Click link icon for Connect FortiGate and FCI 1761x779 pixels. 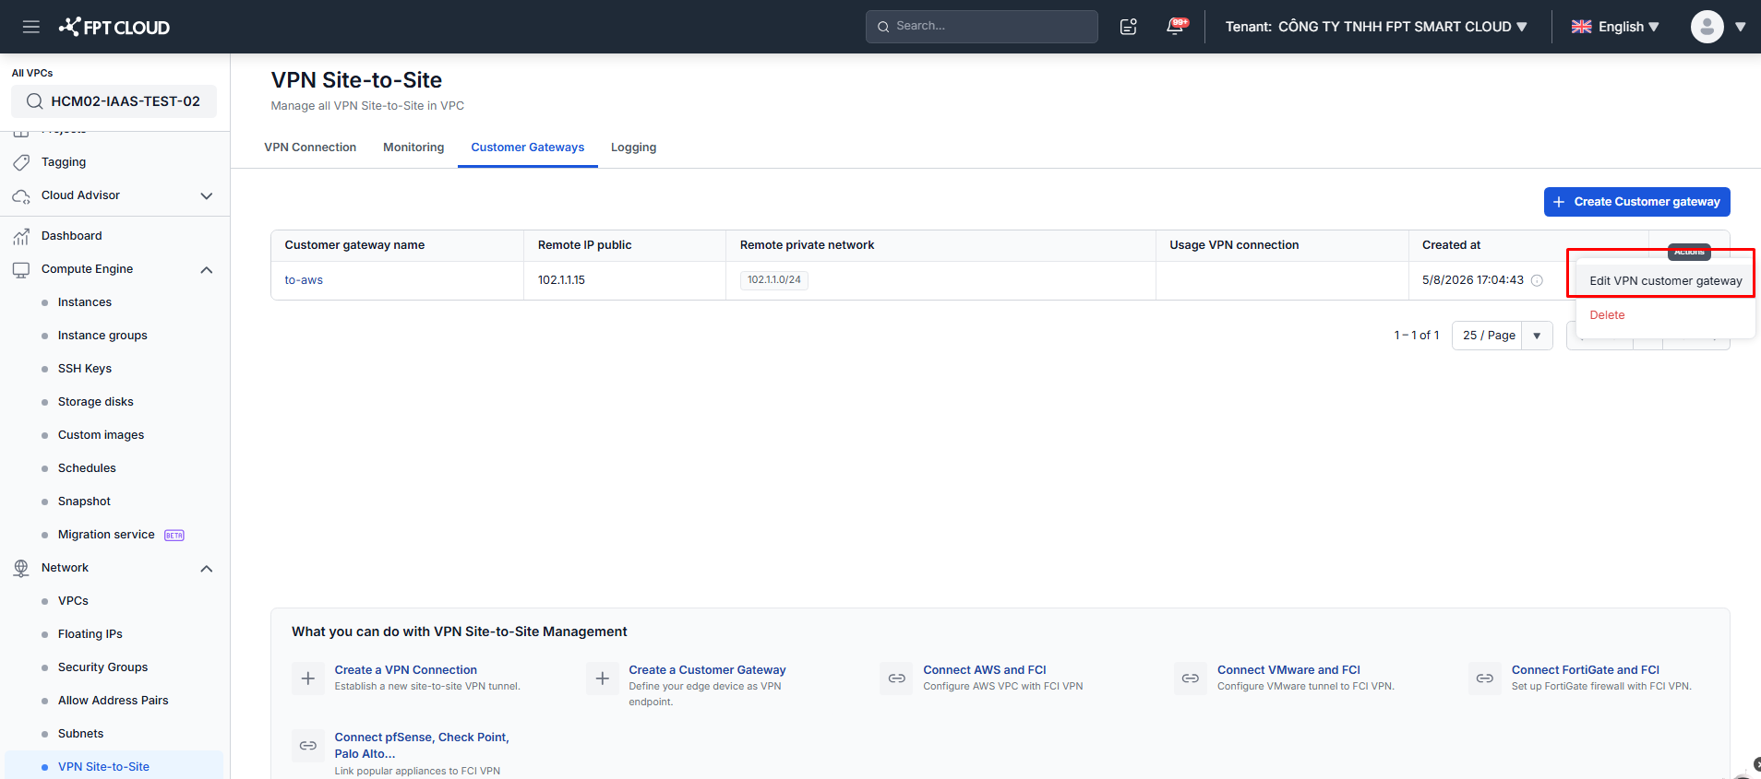[x=1485, y=679]
